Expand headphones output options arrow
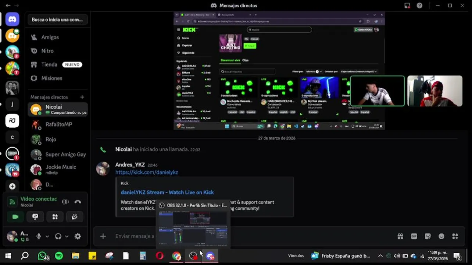The width and height of the screenshot is (472, 265). coord(67,236)
